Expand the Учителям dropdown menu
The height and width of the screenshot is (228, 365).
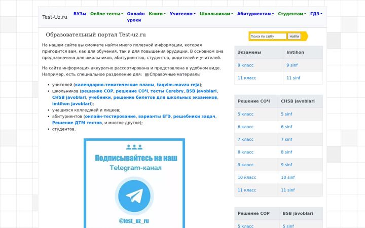182,14
